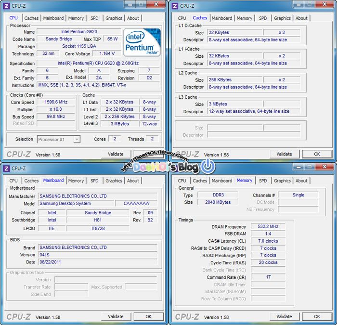Open About tab in the Caches window
337x325 pixels.
[x=301, y=18]
